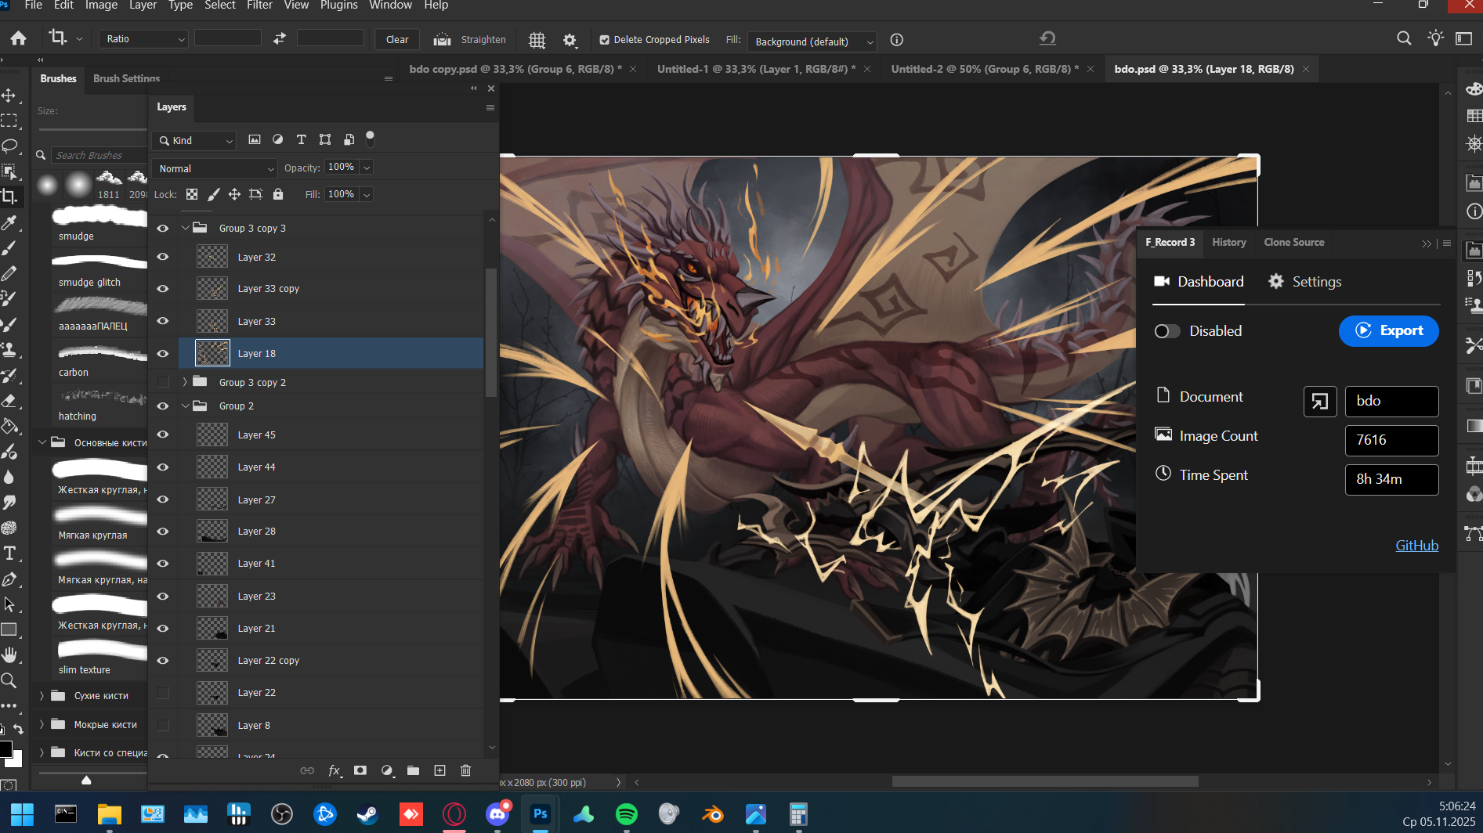Click the brush Size slider

(x=92, y=128)
